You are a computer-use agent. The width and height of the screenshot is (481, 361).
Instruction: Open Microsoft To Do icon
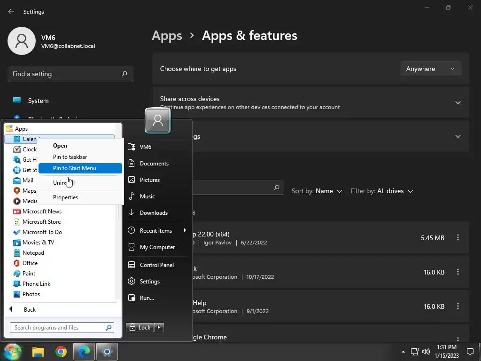pyautogui.click(x=17, y=232)
